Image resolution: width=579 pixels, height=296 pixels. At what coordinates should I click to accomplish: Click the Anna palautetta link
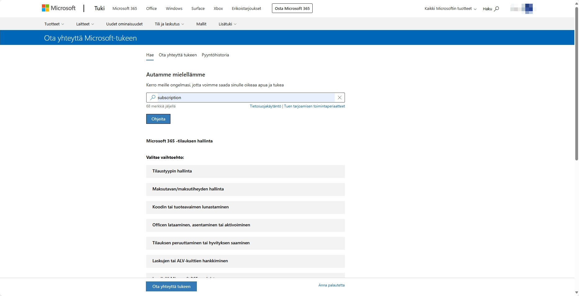click(x=332, y=285)
